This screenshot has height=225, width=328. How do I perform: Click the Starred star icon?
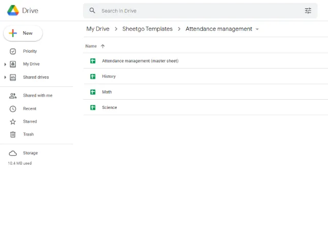[13, 122]
